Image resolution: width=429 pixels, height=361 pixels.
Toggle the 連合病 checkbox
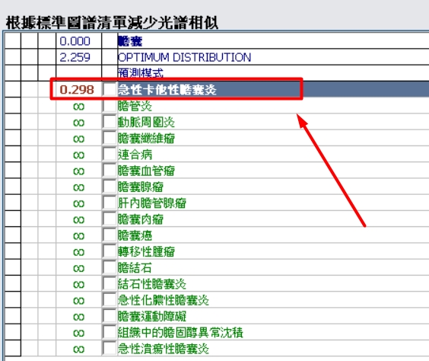coord(110,154)
